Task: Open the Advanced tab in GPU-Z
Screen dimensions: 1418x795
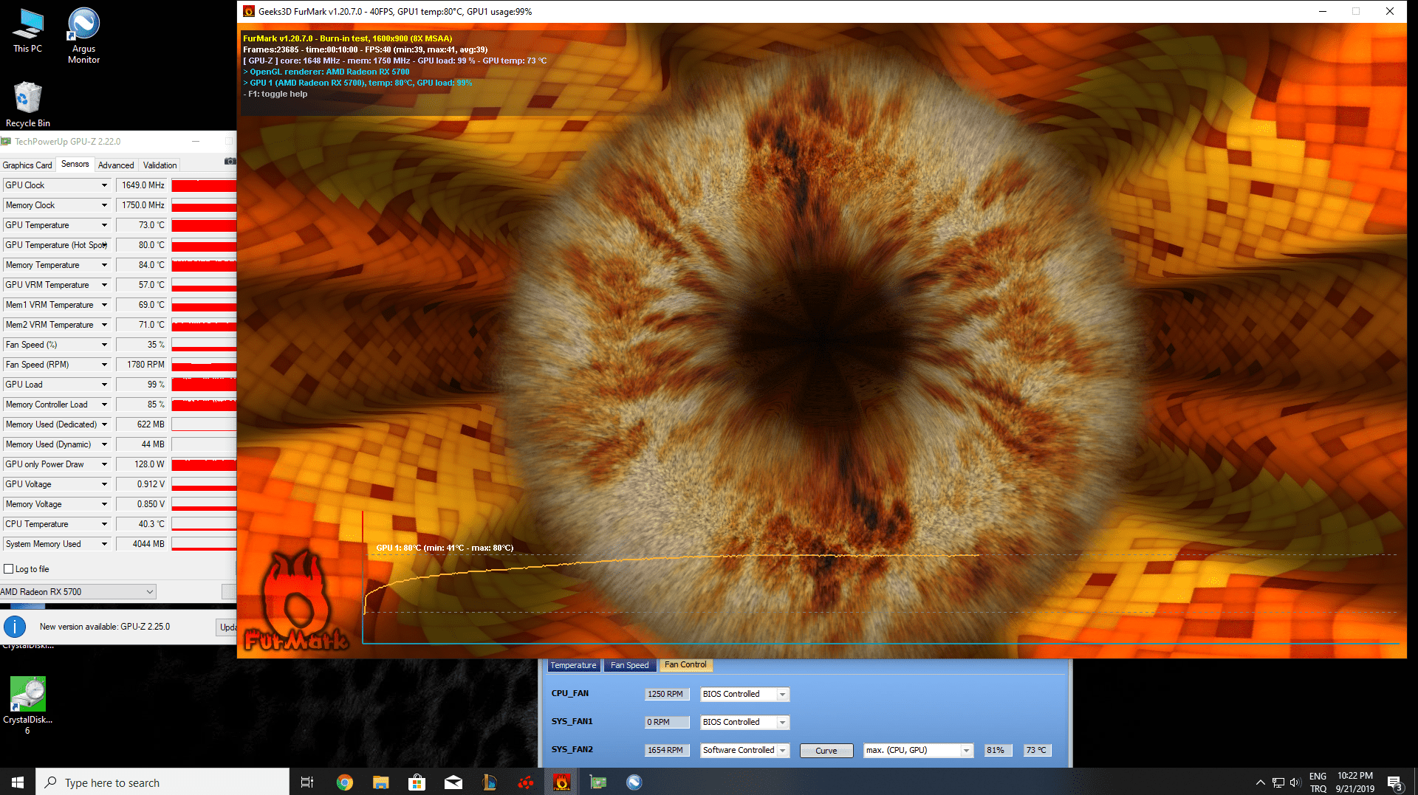Action: coord(116,165)
